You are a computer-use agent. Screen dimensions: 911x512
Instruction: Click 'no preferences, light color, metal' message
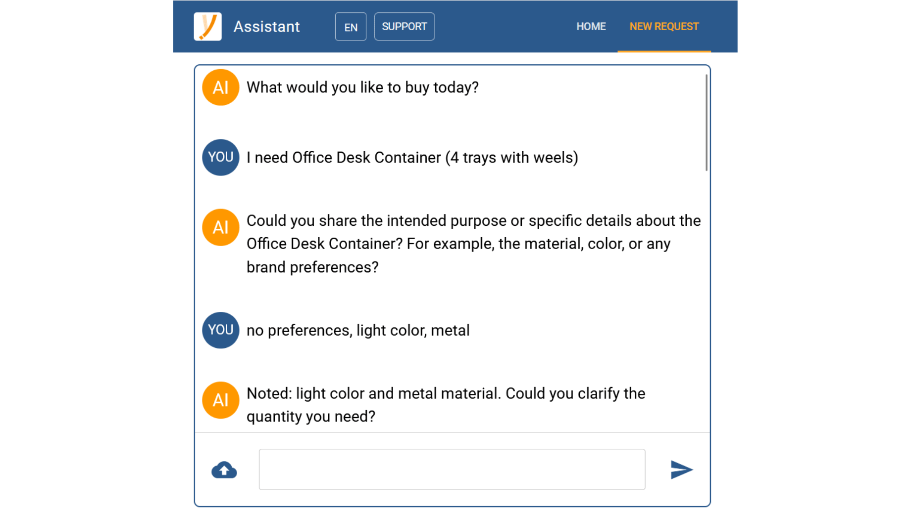pos(358,330)
